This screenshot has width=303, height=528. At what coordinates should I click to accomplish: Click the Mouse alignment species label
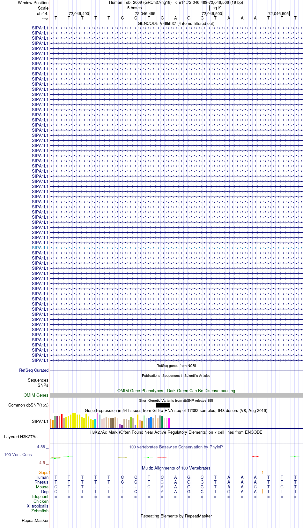coord(42,487)
